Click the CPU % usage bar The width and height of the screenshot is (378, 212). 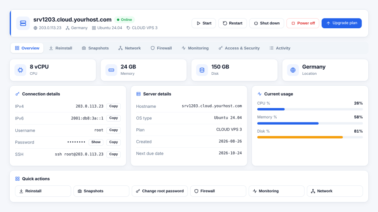310,109
